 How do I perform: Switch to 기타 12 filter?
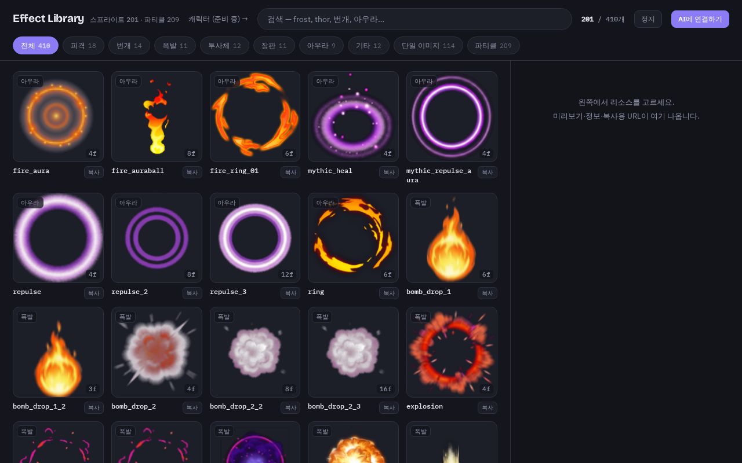click(369, 45)
